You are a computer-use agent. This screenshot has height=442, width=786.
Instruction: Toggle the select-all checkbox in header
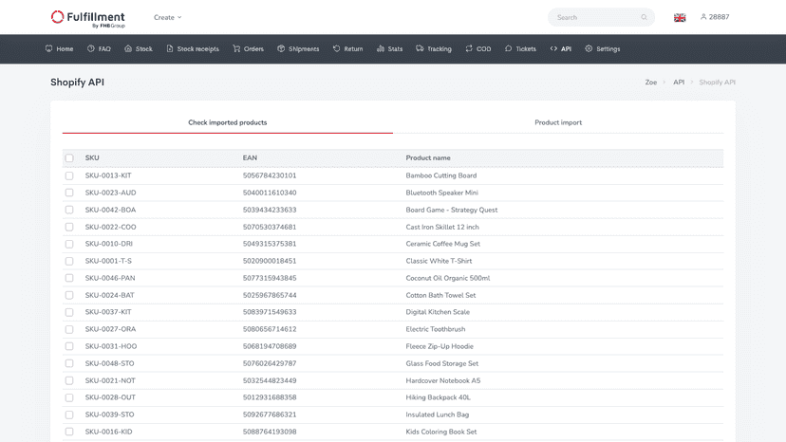[x=69, y=157]
